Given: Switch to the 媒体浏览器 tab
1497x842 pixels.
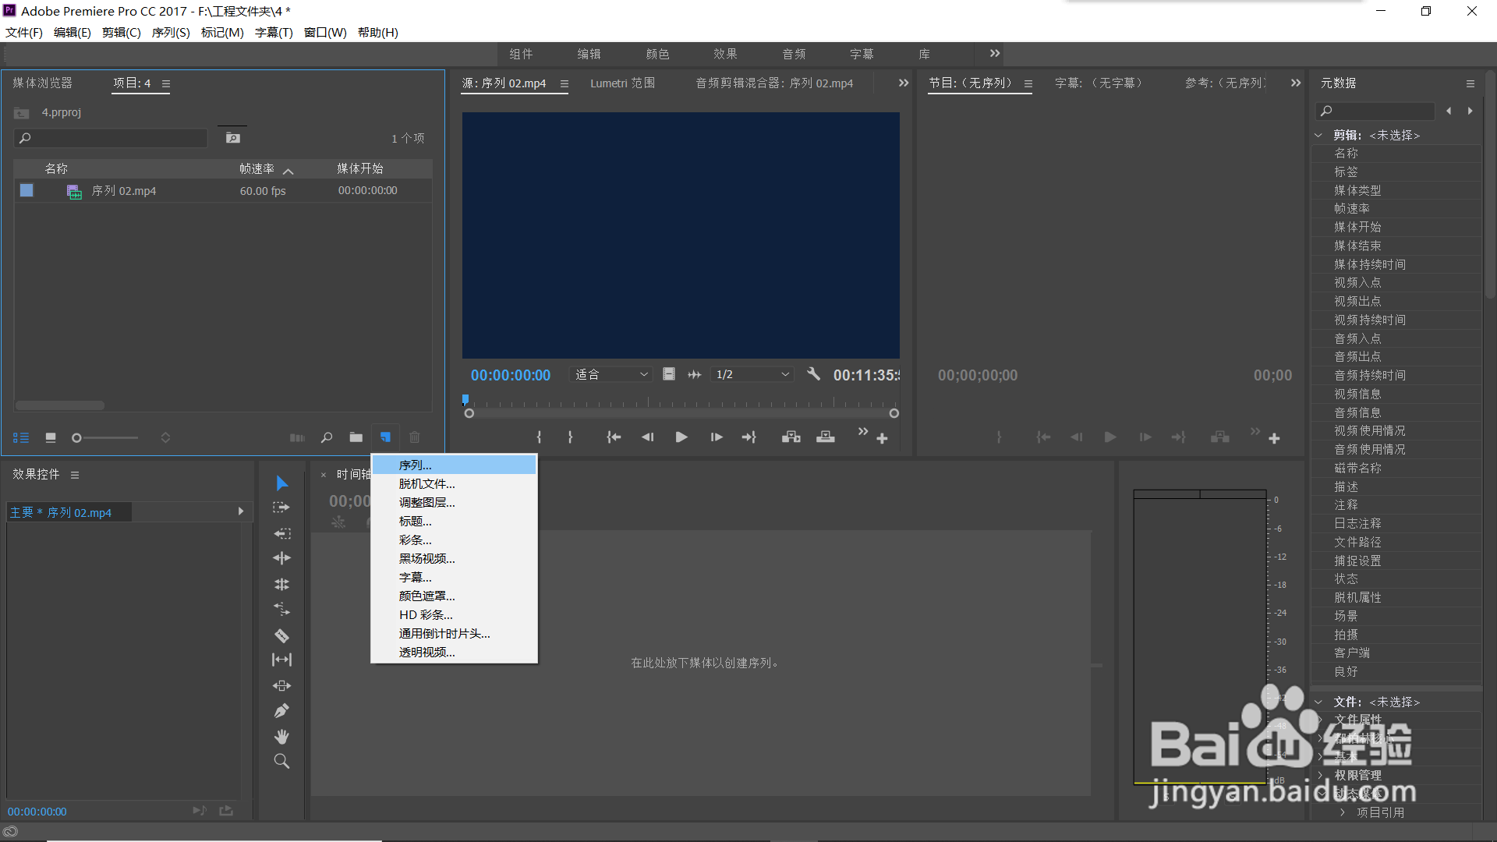Looking at the screenshot, I should (x=42, y=83).
